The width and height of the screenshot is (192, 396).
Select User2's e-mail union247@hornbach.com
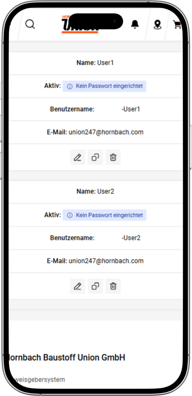click(106, 261)
